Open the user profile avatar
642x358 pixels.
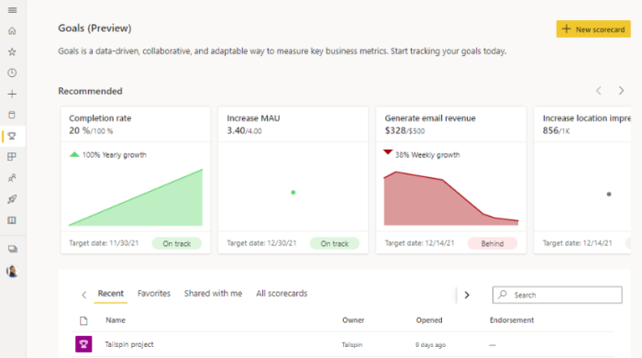[x=12, y=271]
